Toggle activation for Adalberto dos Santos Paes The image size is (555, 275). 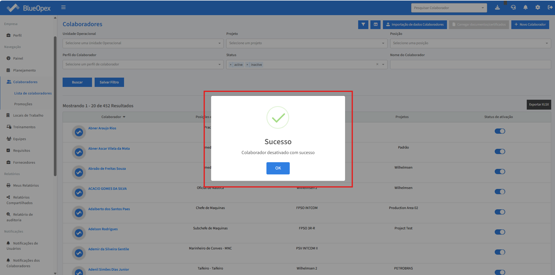point(500,212)
